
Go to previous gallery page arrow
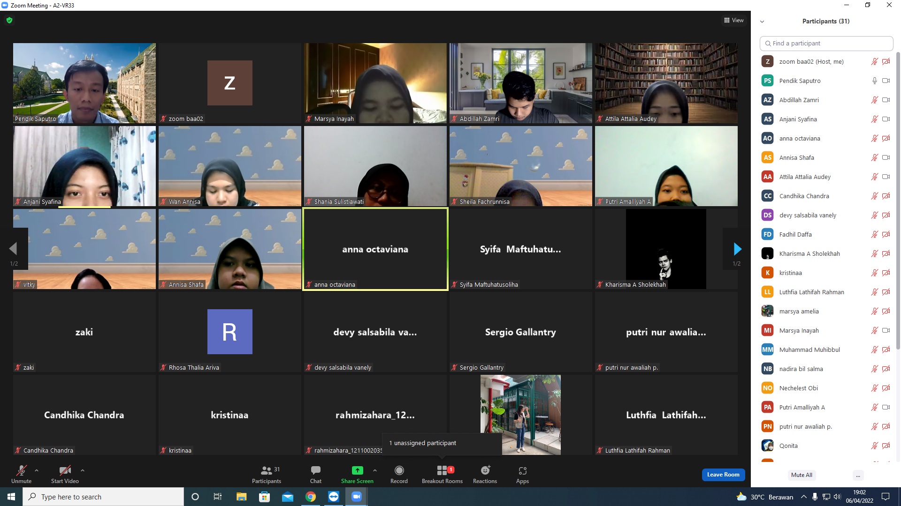coord(13,249)
